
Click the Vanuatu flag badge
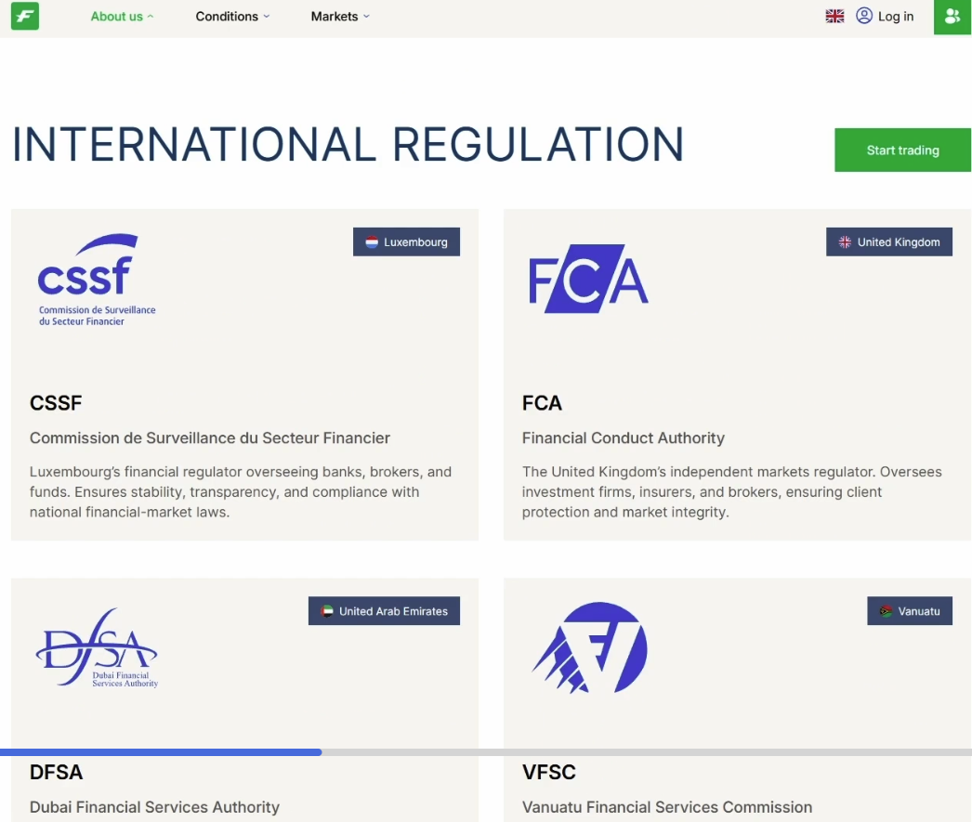[910, 610]
